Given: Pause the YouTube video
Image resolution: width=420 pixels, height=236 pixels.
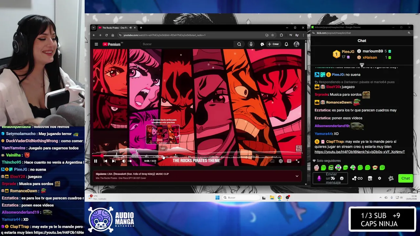Looking at the screenshot, I should pyautogui.click(x=95, y=161).
